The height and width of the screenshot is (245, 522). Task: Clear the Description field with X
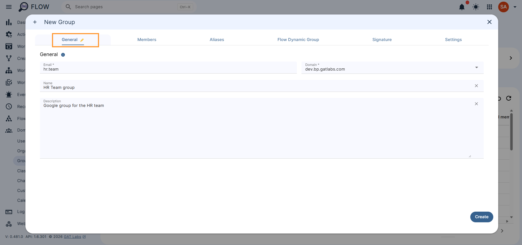476,104
